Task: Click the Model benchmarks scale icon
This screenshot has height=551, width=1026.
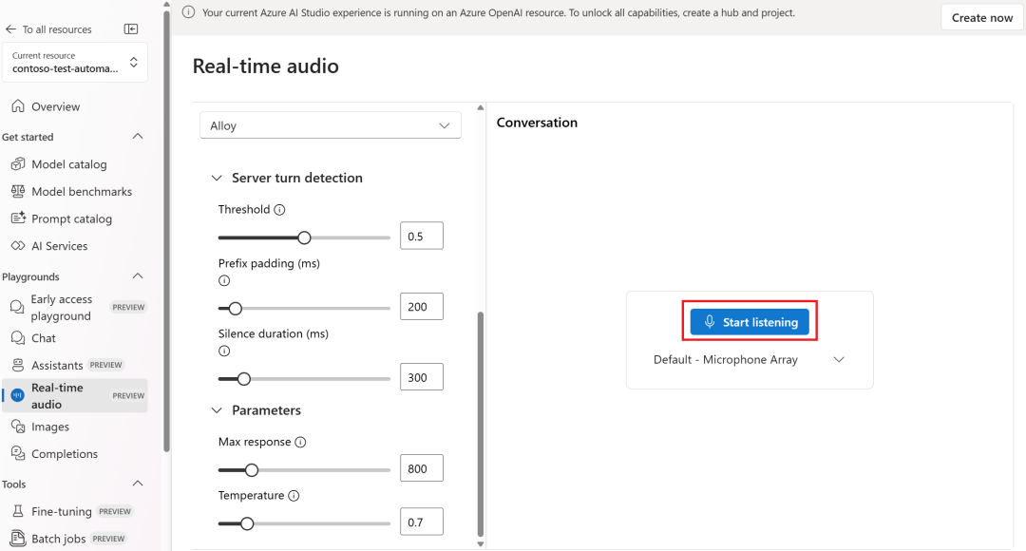Action: (x=18, y=191)
